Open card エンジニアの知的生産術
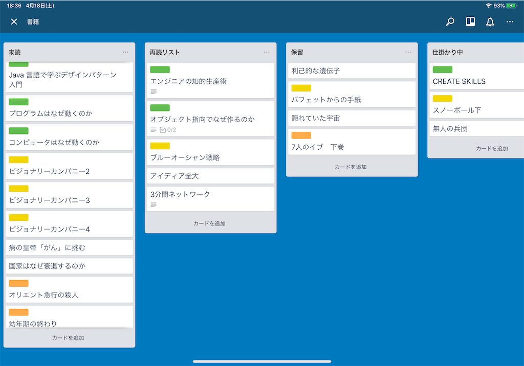The width and height of the screenshot is (524, 366). pos(210,80)
